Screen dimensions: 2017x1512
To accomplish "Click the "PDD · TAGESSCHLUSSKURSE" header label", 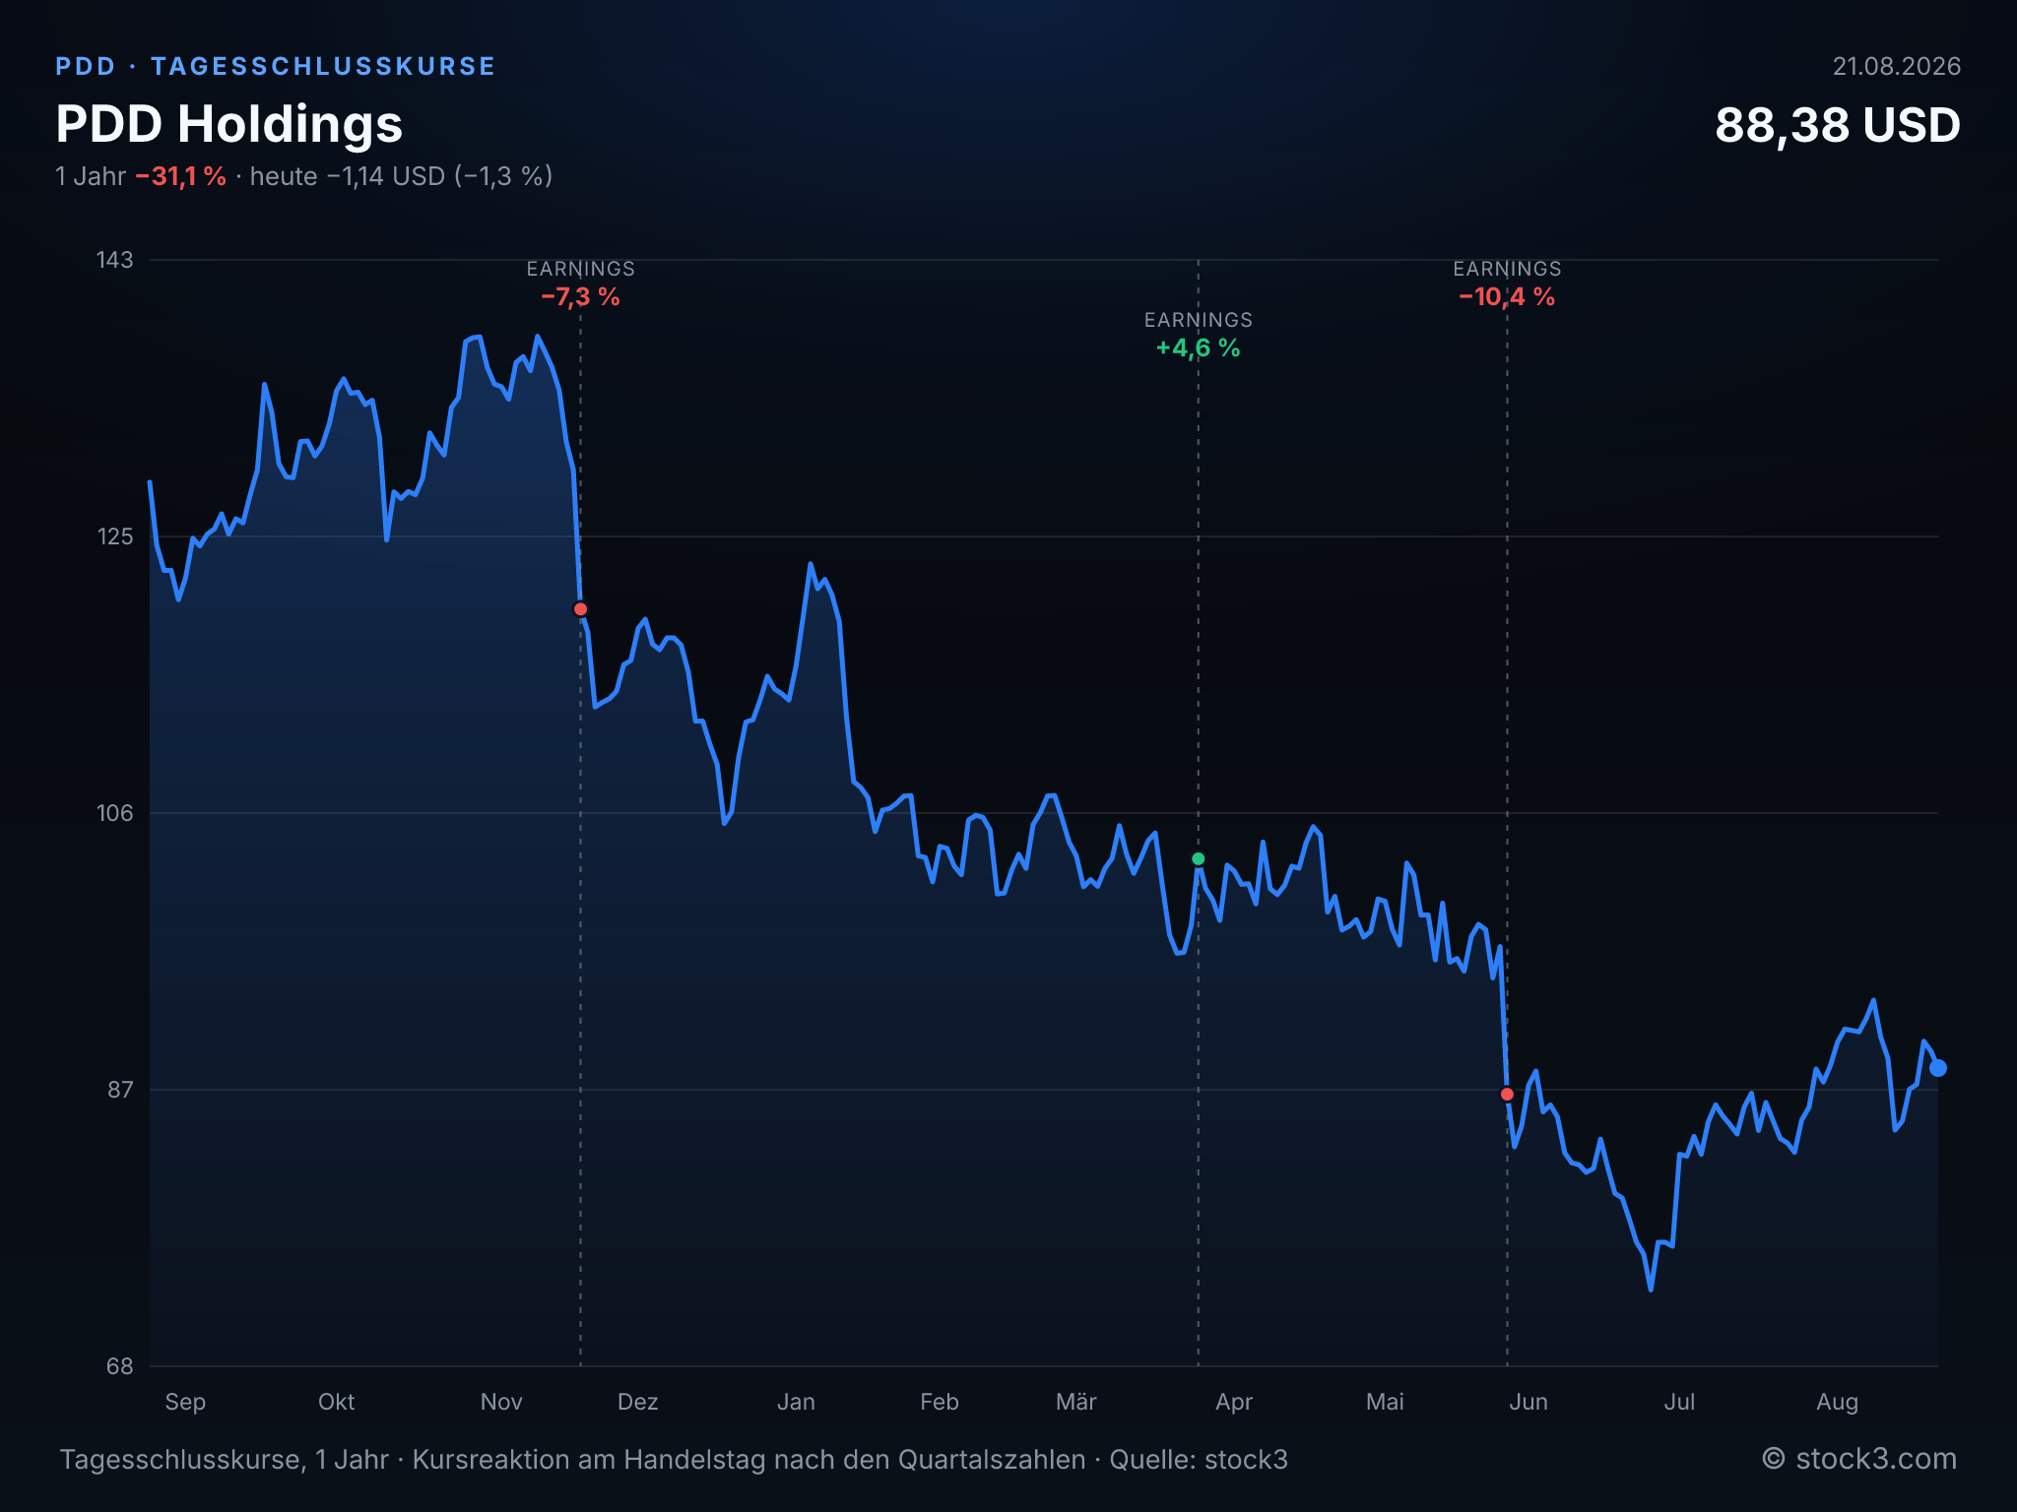I will (x=276, y=66).
